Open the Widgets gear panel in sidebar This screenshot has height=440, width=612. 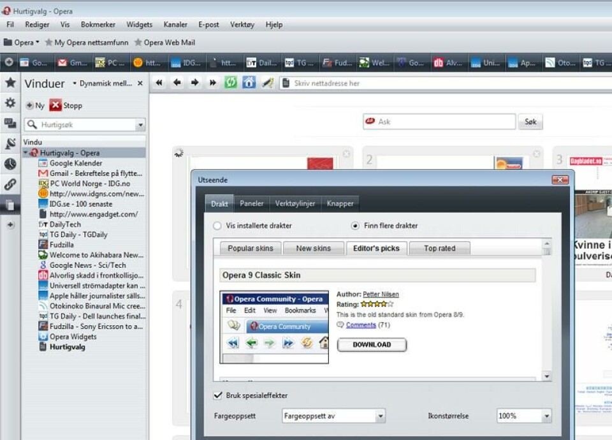[x=11, y=103]
